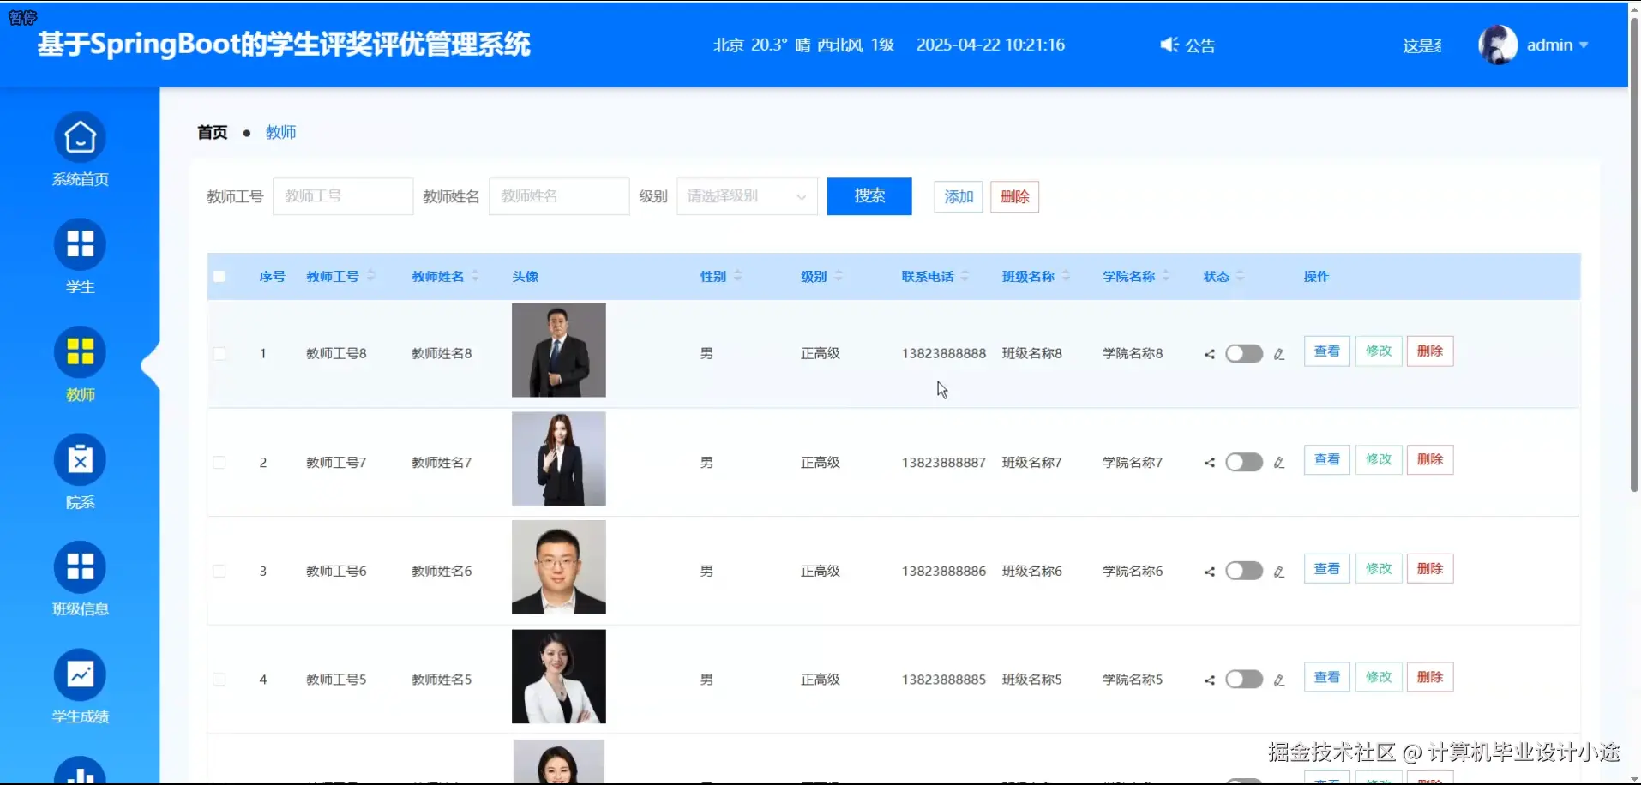Click the pencil edit icon for 教师工号7
Viewport: 1641px width, 785px height.
[1279, 462]
